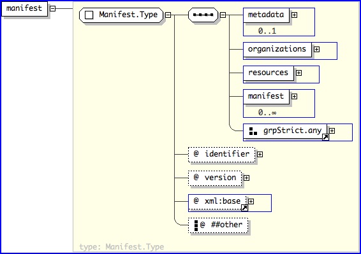
Task: Click the grpStrict.any group icon
Action: (x=253, y=131)
